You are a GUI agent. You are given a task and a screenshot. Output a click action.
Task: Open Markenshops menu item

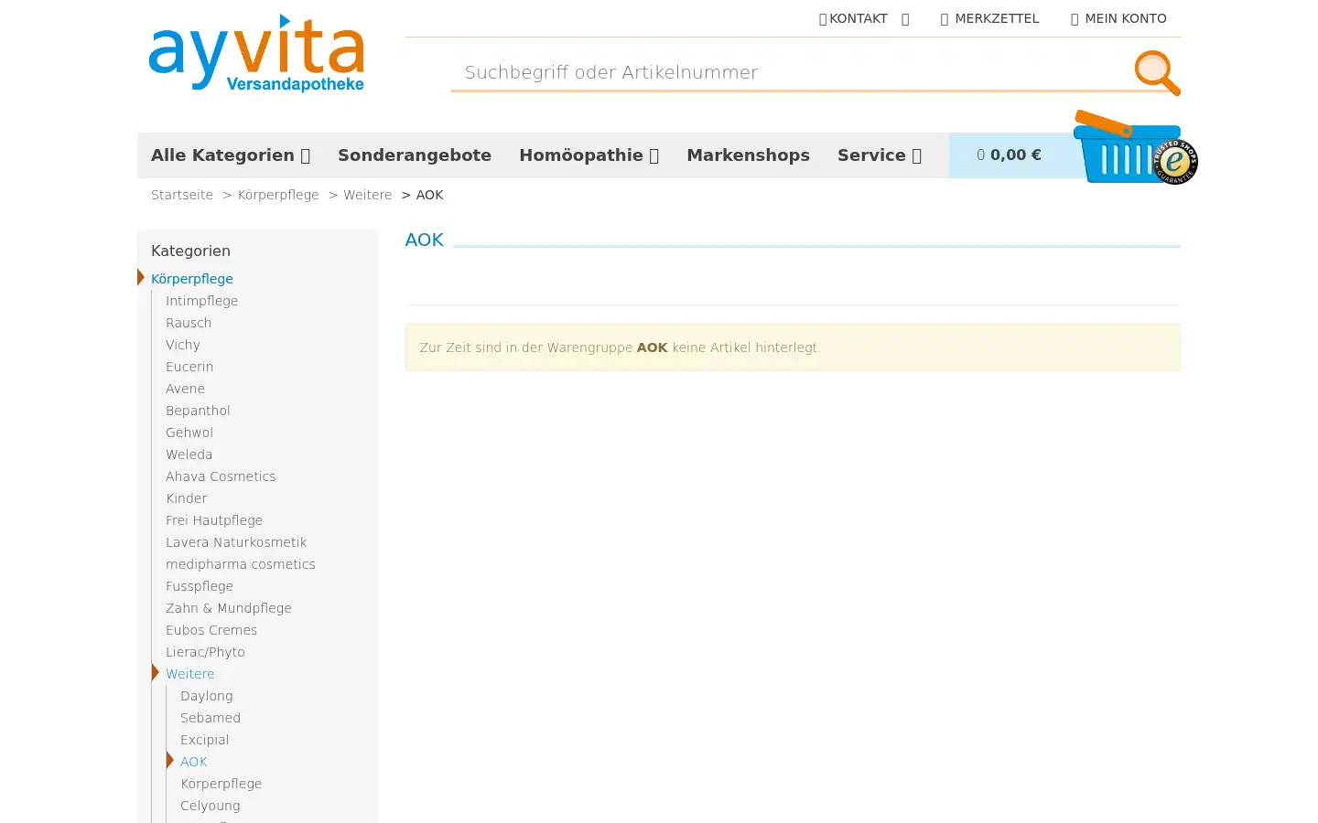(748, 155)
